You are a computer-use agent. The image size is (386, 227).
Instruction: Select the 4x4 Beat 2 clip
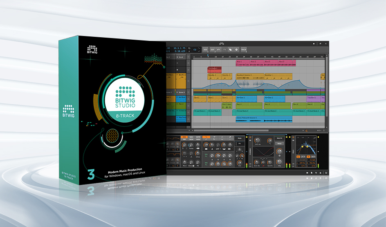pos(274,99)
